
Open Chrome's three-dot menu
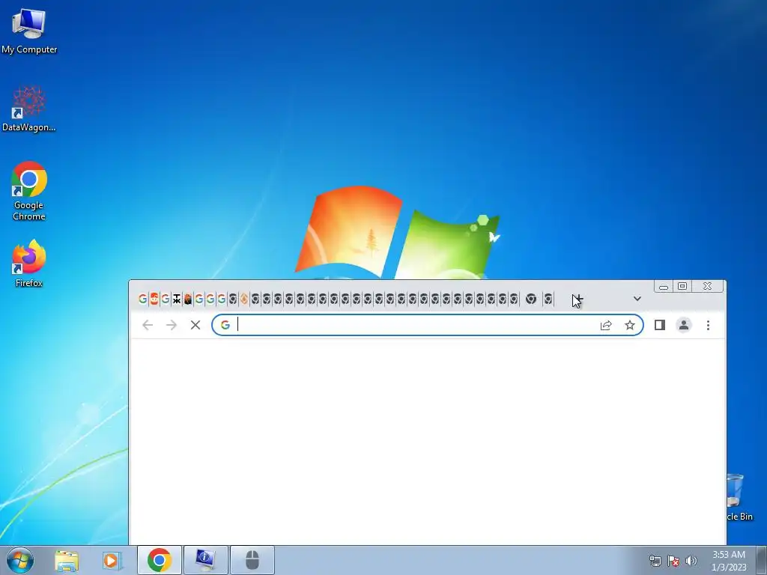tap(708, 325)
